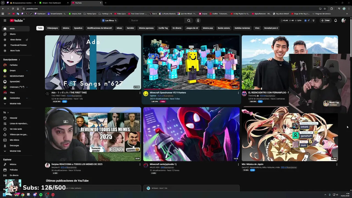Viewport: 352px width, 198px height.
Task: Open options for Minecraft Speedrunner VS 9 Hunters
Action: coord(238,93)
